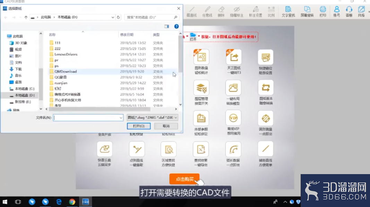
Task: Select 3D 对象 in the navigation pane
Action: (x=18, y=43)
